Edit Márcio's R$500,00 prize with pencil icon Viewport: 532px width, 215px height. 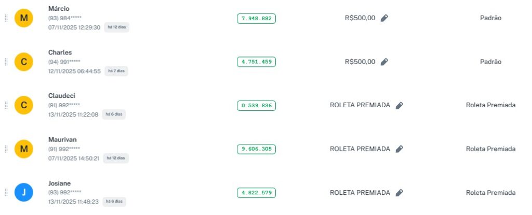tap(384, 18)
